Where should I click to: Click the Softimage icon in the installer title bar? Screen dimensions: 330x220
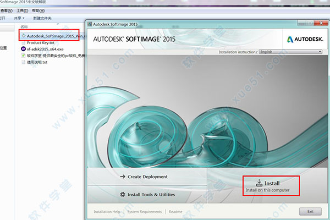tap(90, 24)
